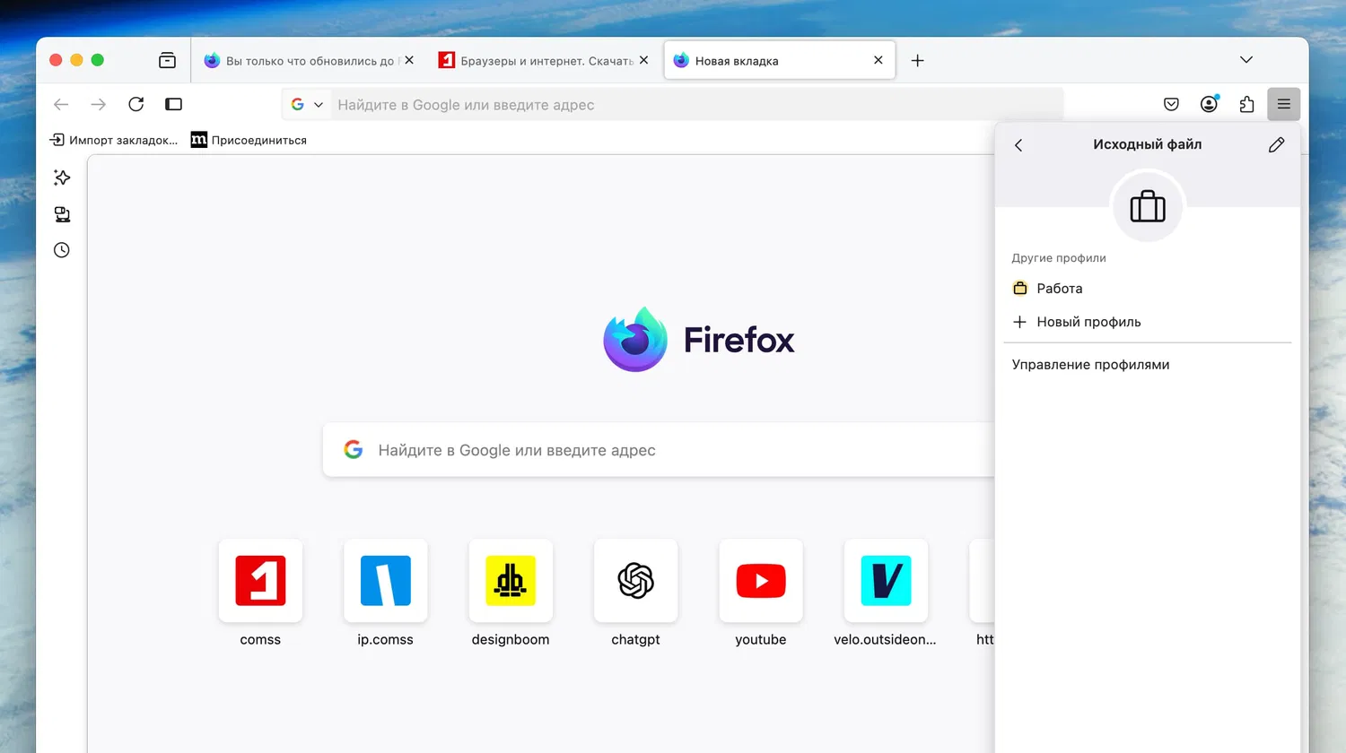Image resolution: width=1346 pixels, height=753 pixels.
Task: Go back in the profiles panel
Action: (1018, 145)
